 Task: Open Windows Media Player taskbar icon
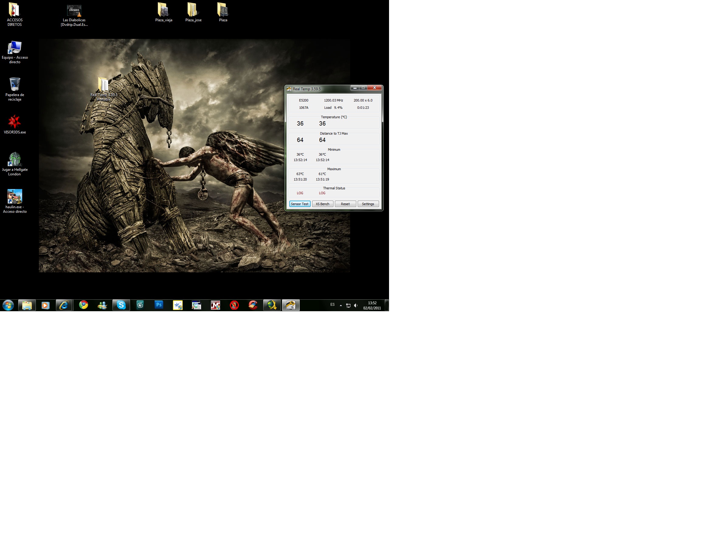pyautogui.click(x=45, y=305)
